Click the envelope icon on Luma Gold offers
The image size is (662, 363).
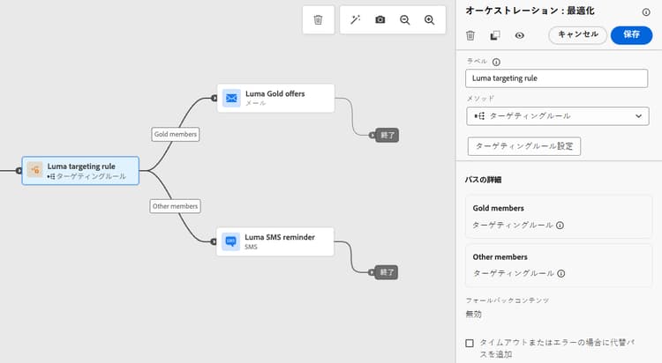pos(231,98)
